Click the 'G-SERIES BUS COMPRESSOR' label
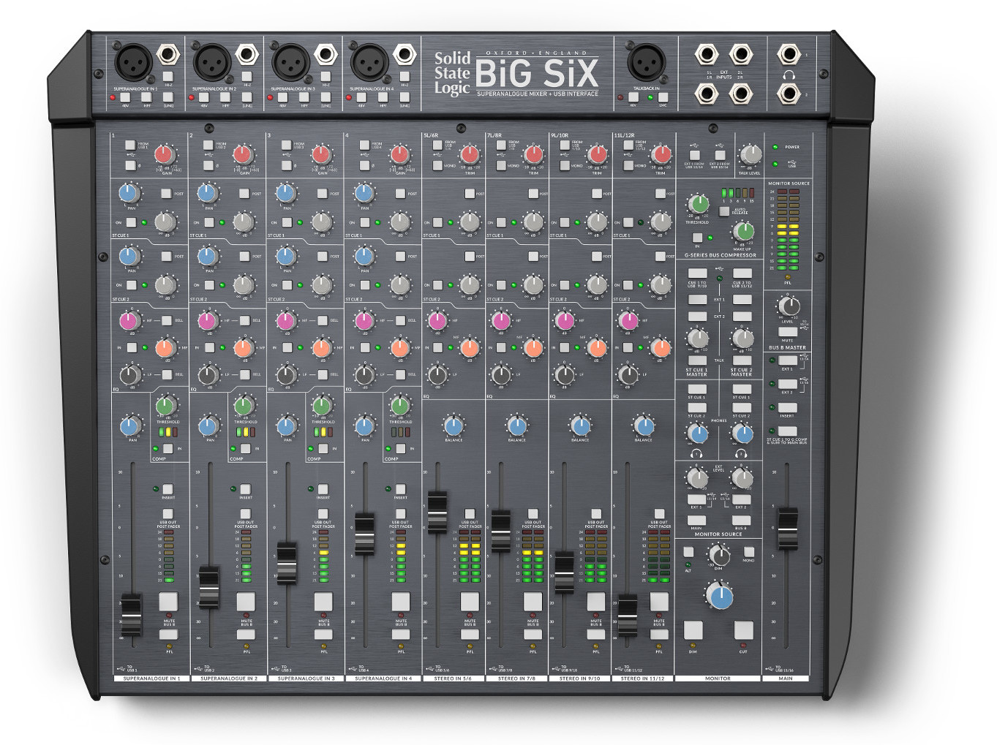Image resolution: width=997 pixels, height=745 pixels. click(x=721, y=256)
